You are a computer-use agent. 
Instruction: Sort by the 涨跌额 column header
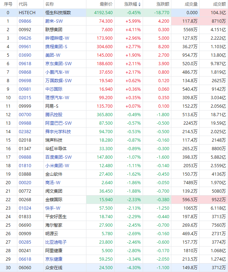click(163, 4)
